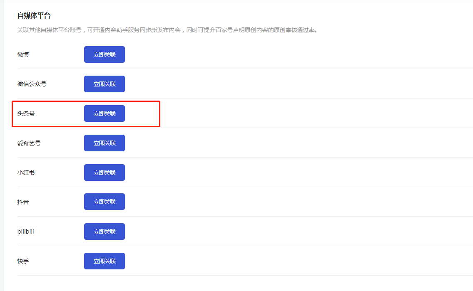Click 立即关联 button for 微信公众号

105,84
